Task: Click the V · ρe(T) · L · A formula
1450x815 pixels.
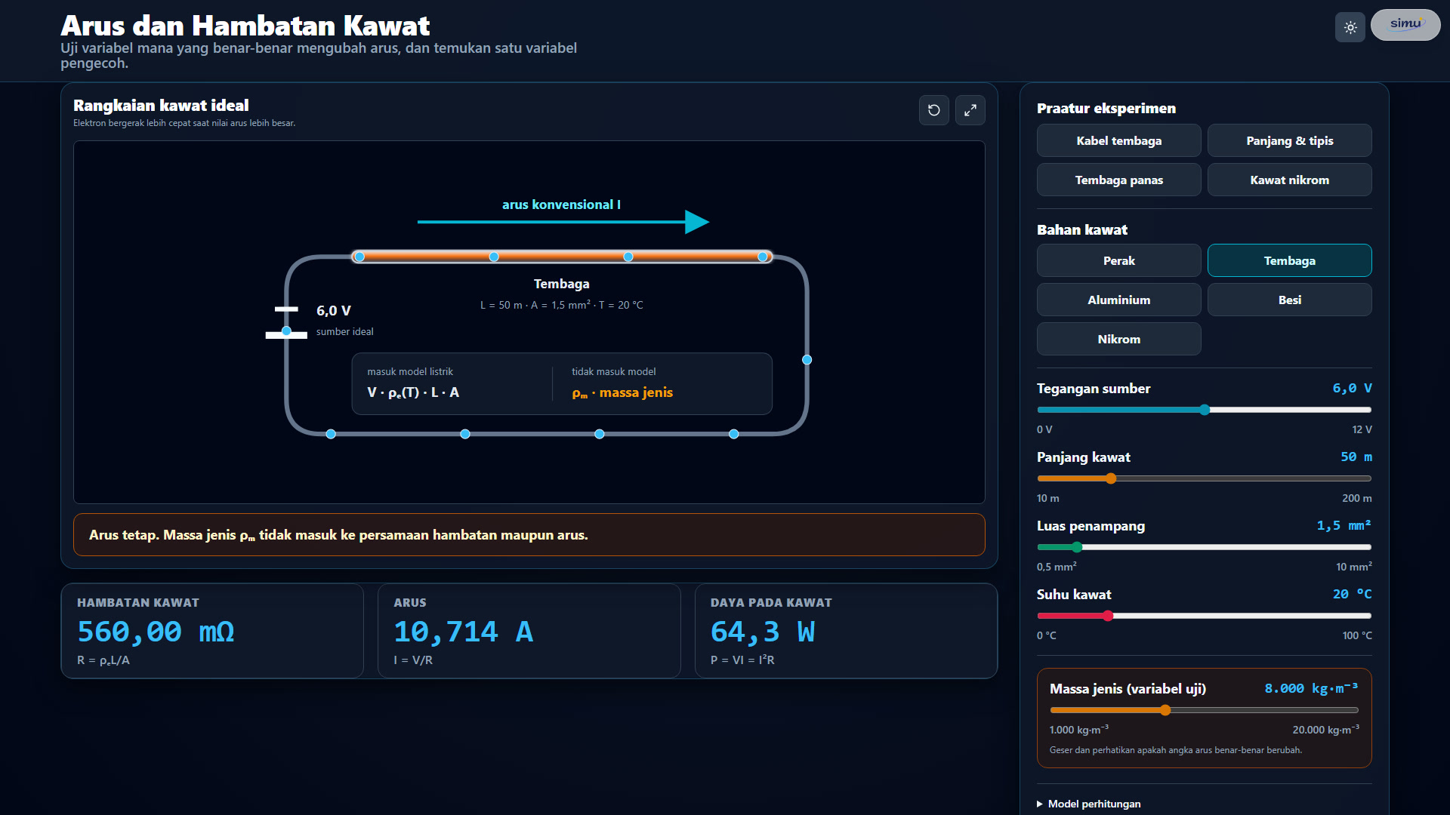Action: pos(413,392)
